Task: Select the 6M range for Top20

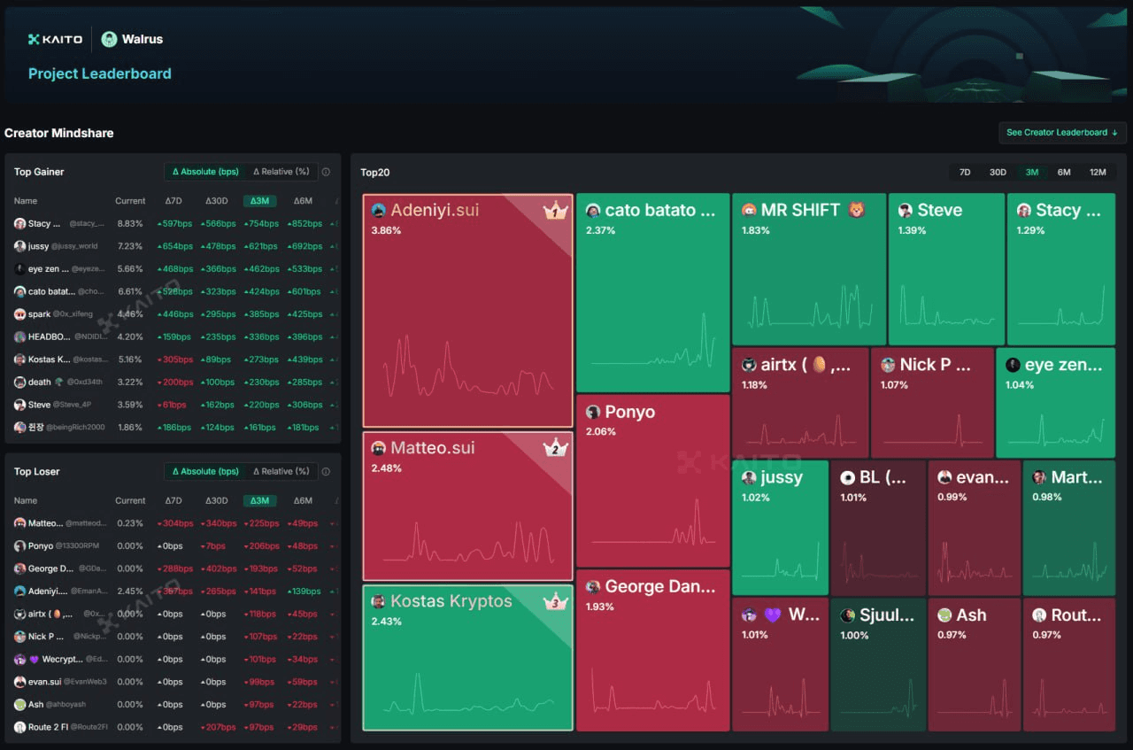Action: tap(1064, 173)
